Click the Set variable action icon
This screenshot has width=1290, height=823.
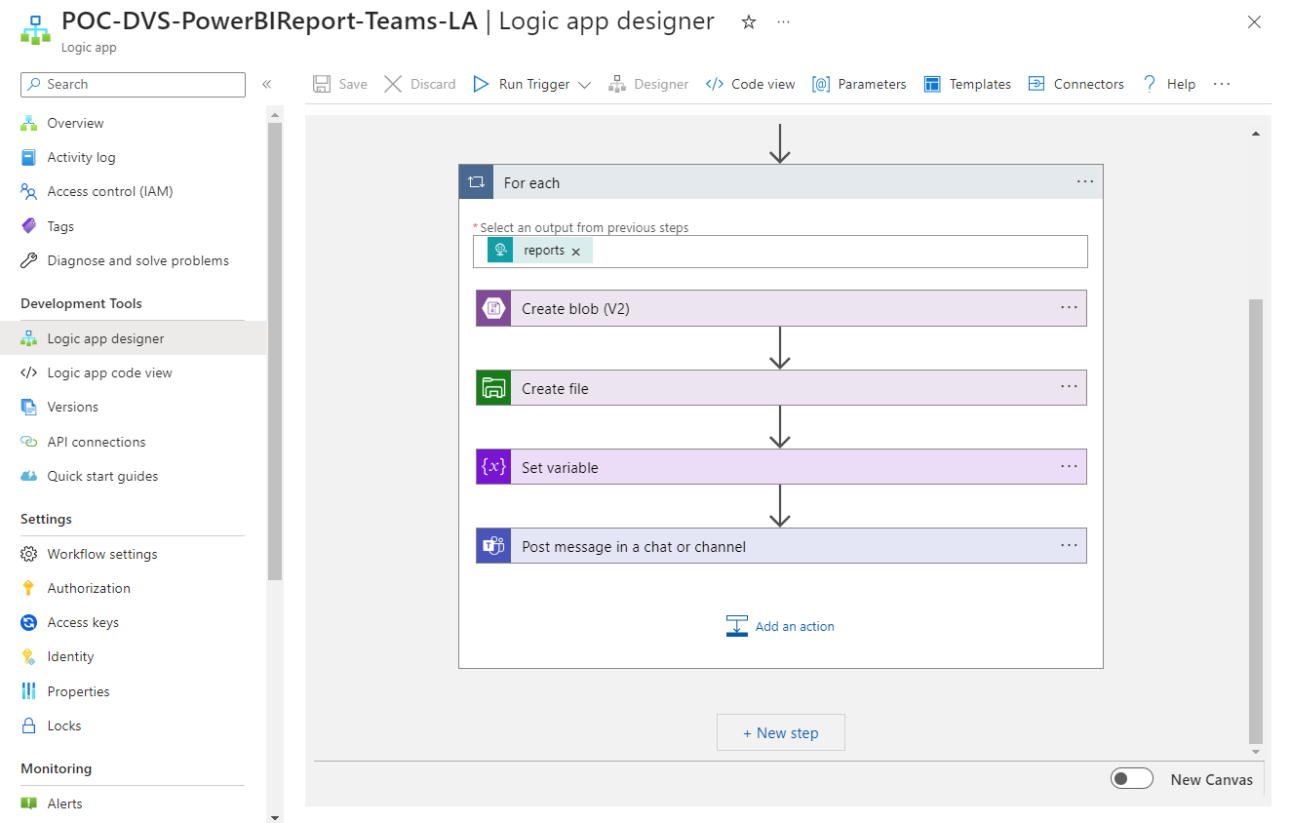492,466
